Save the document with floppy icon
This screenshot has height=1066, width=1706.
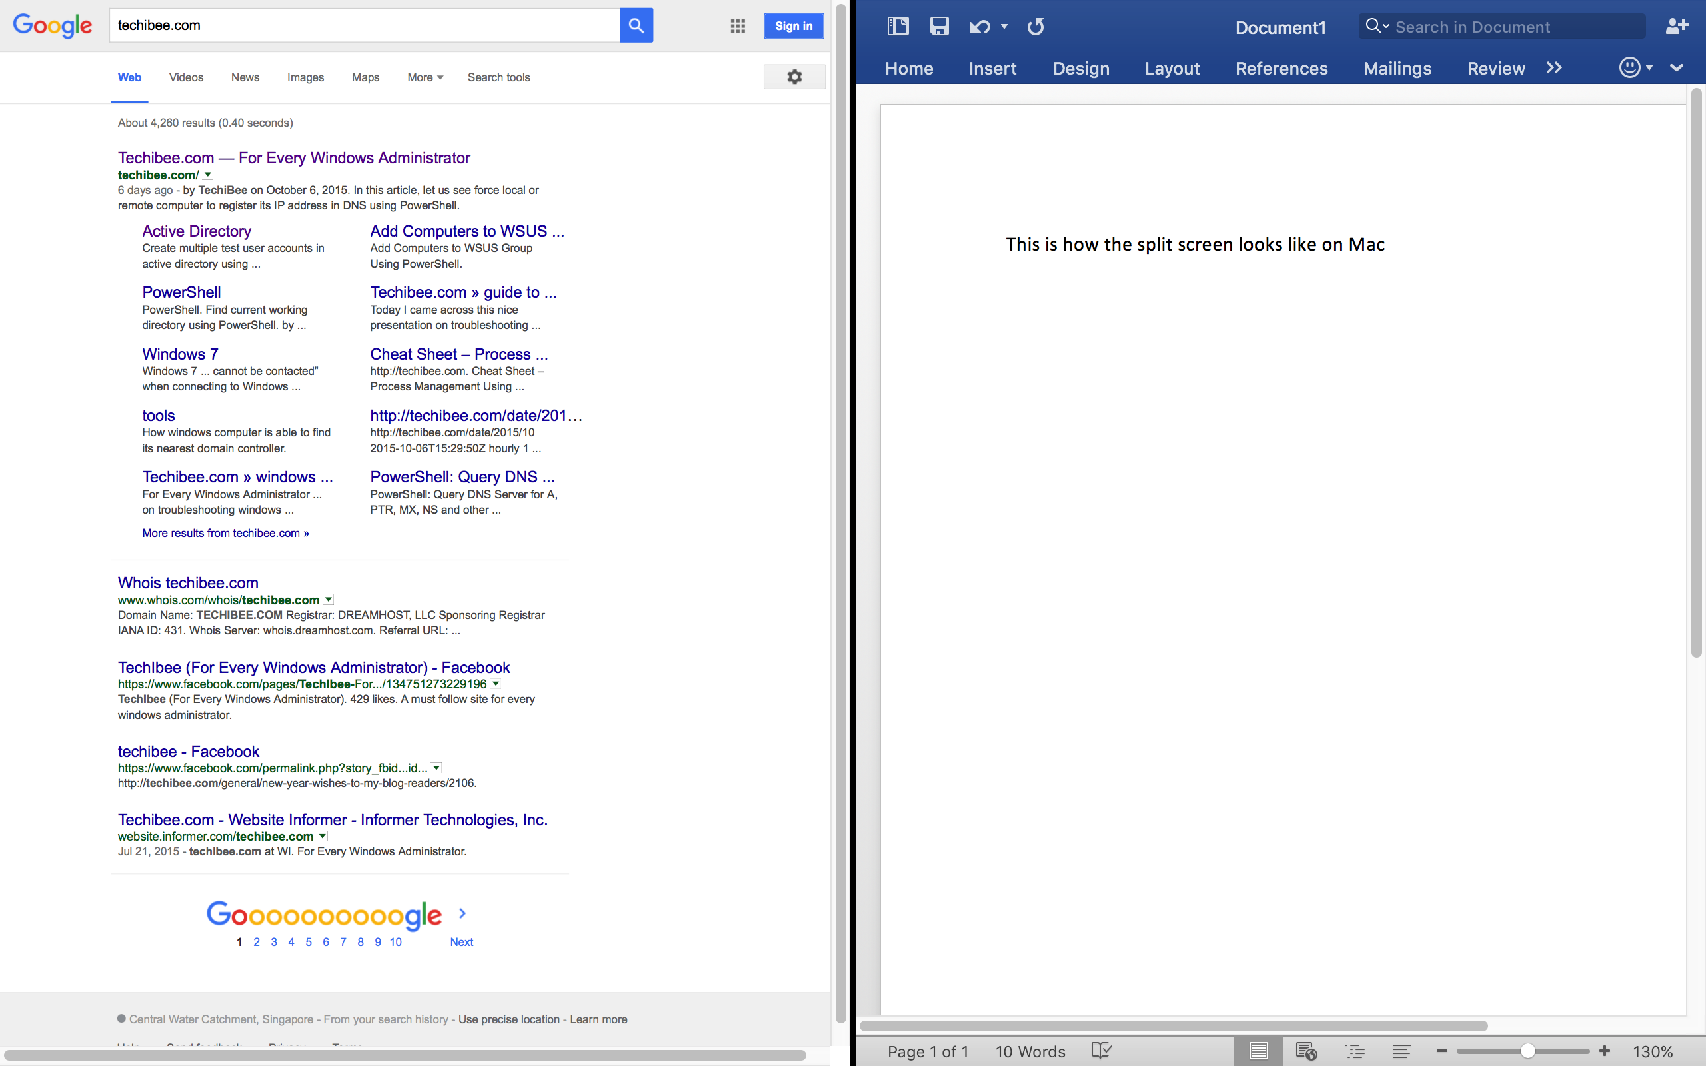(939, 27)
